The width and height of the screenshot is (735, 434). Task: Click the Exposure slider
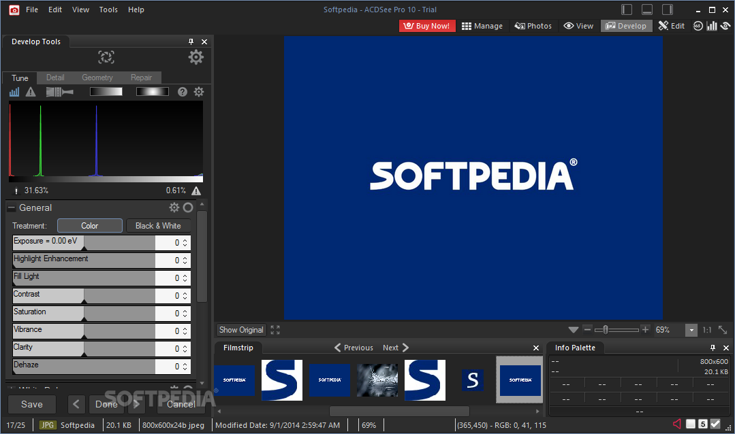coord(84,243)
